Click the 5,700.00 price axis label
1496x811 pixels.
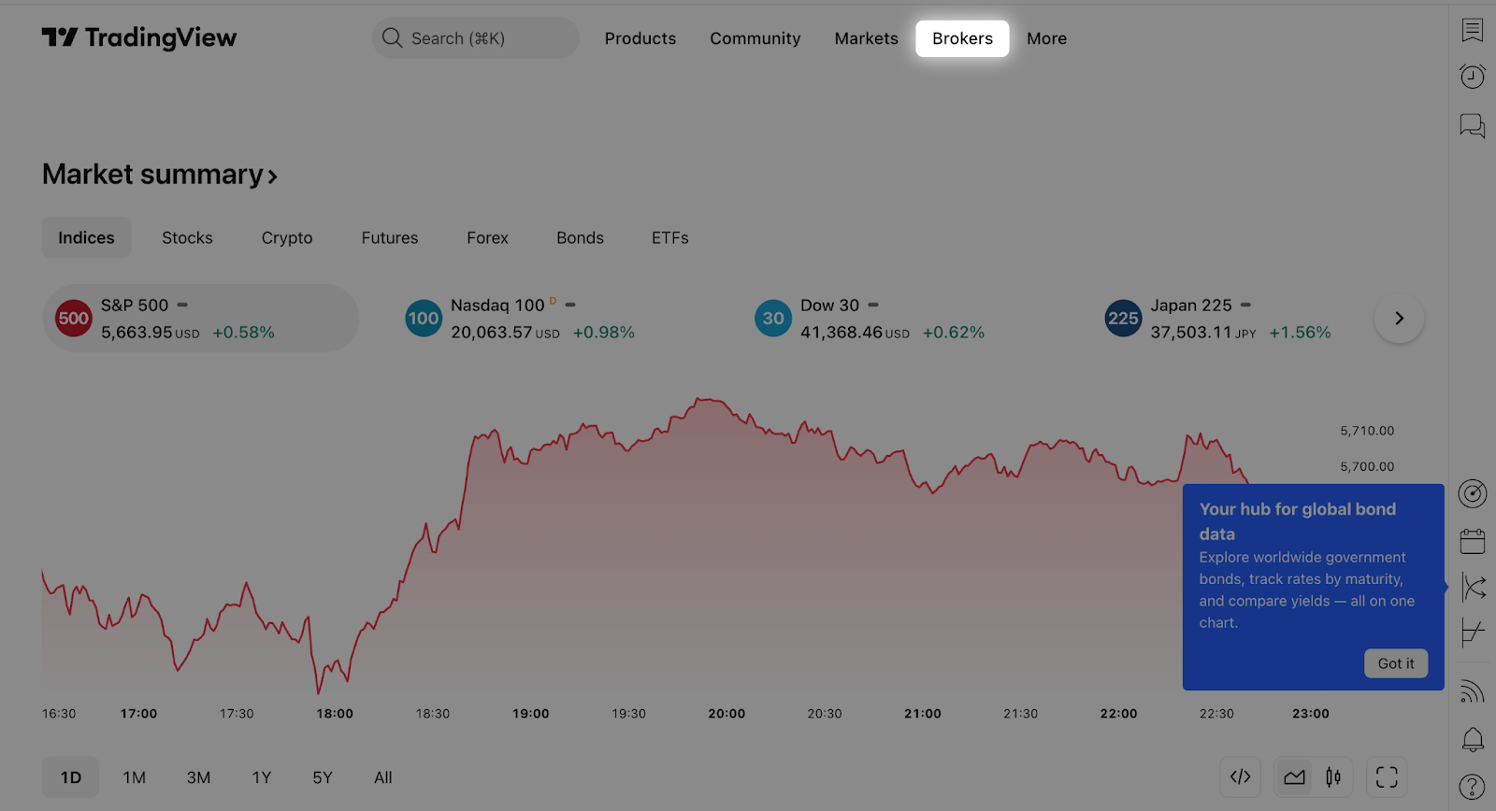[1367, 466]
